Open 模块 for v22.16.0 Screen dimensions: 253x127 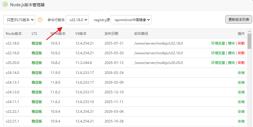coord(231,53)
